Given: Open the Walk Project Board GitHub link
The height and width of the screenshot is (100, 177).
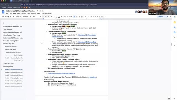Looking at the screenshot, I should coord(61,73).
